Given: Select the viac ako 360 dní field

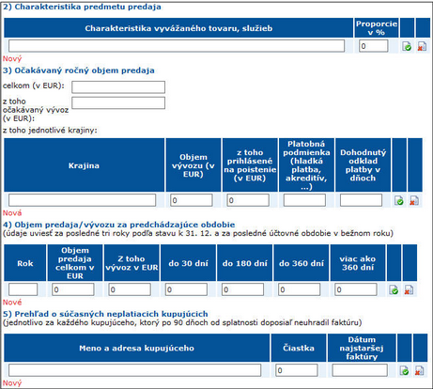Looking at the screenshot, I should coord(356,289).
